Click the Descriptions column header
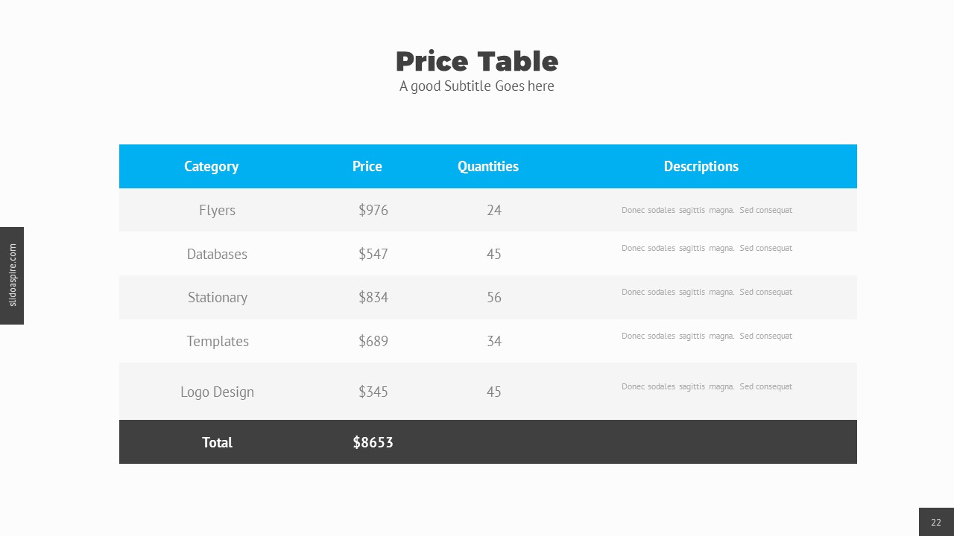The width and height of the screenshot is (954, 536). pos(701,166)
